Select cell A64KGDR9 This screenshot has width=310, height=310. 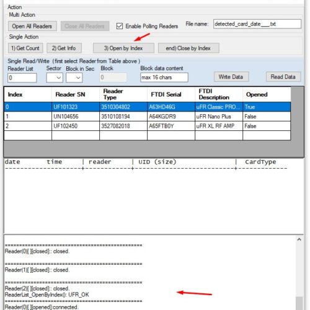tap(171, 117)
